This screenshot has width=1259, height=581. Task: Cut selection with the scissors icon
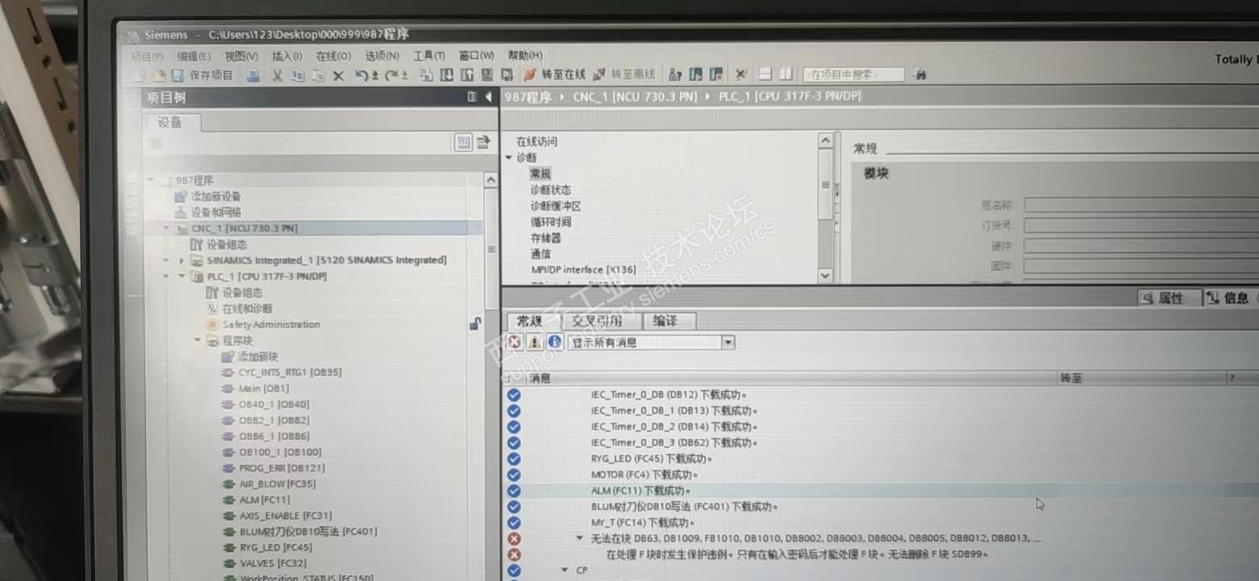pyautogui.click(x=277, y=76)
